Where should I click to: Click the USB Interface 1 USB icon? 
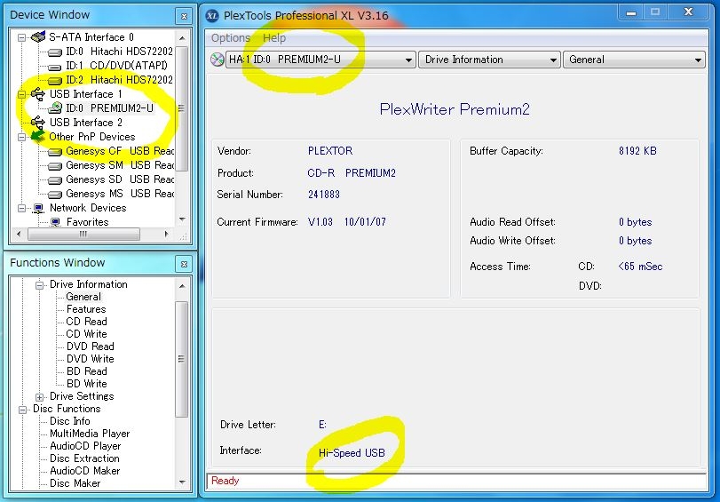pos(37,94)
